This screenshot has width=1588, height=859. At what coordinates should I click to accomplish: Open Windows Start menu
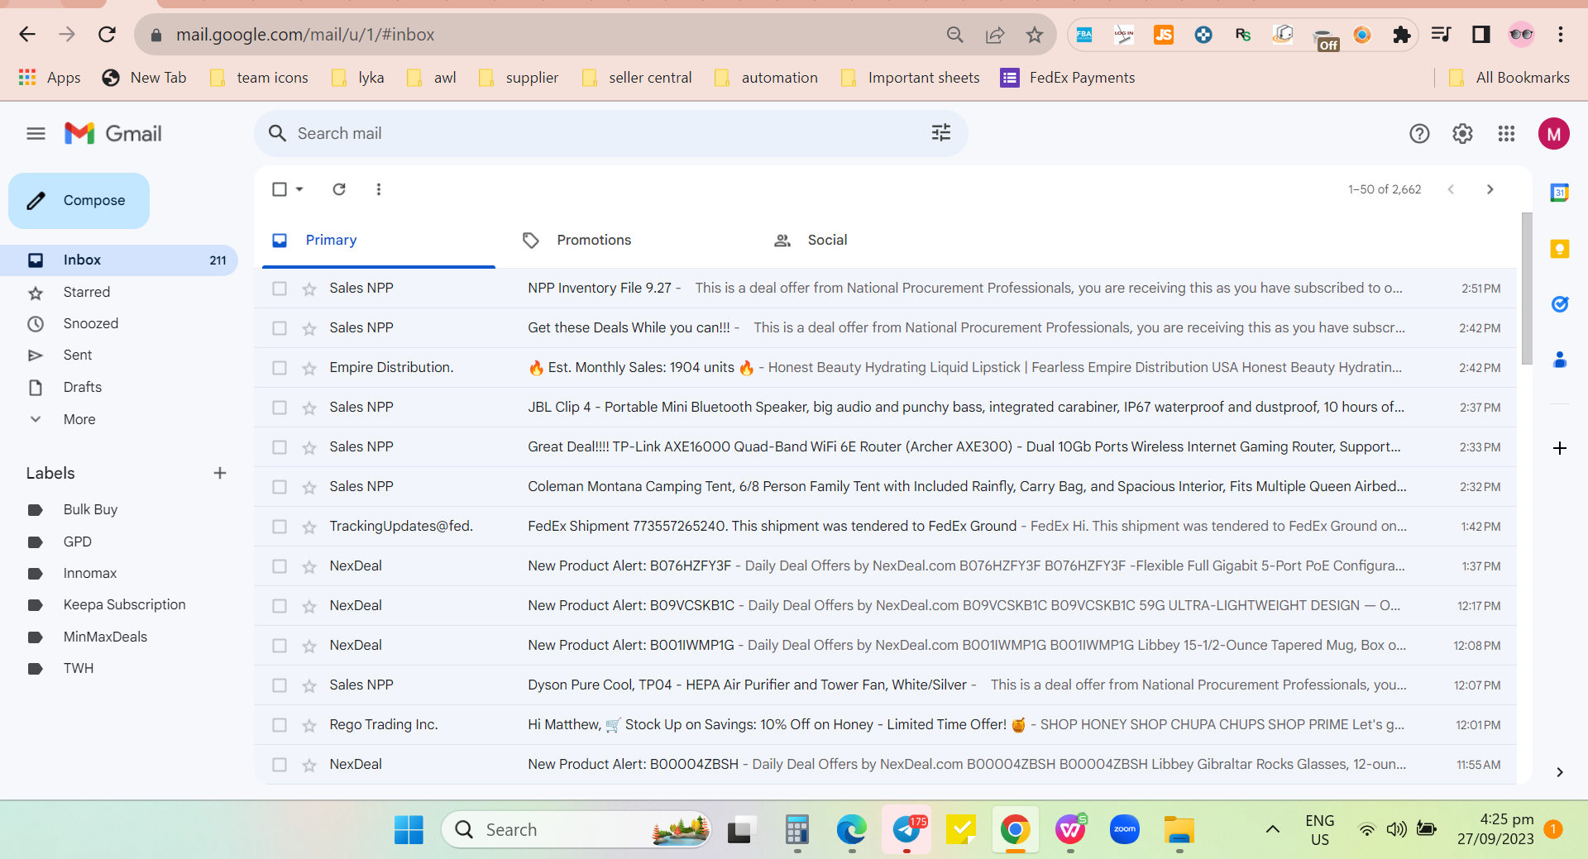click(x=409, y=829)
